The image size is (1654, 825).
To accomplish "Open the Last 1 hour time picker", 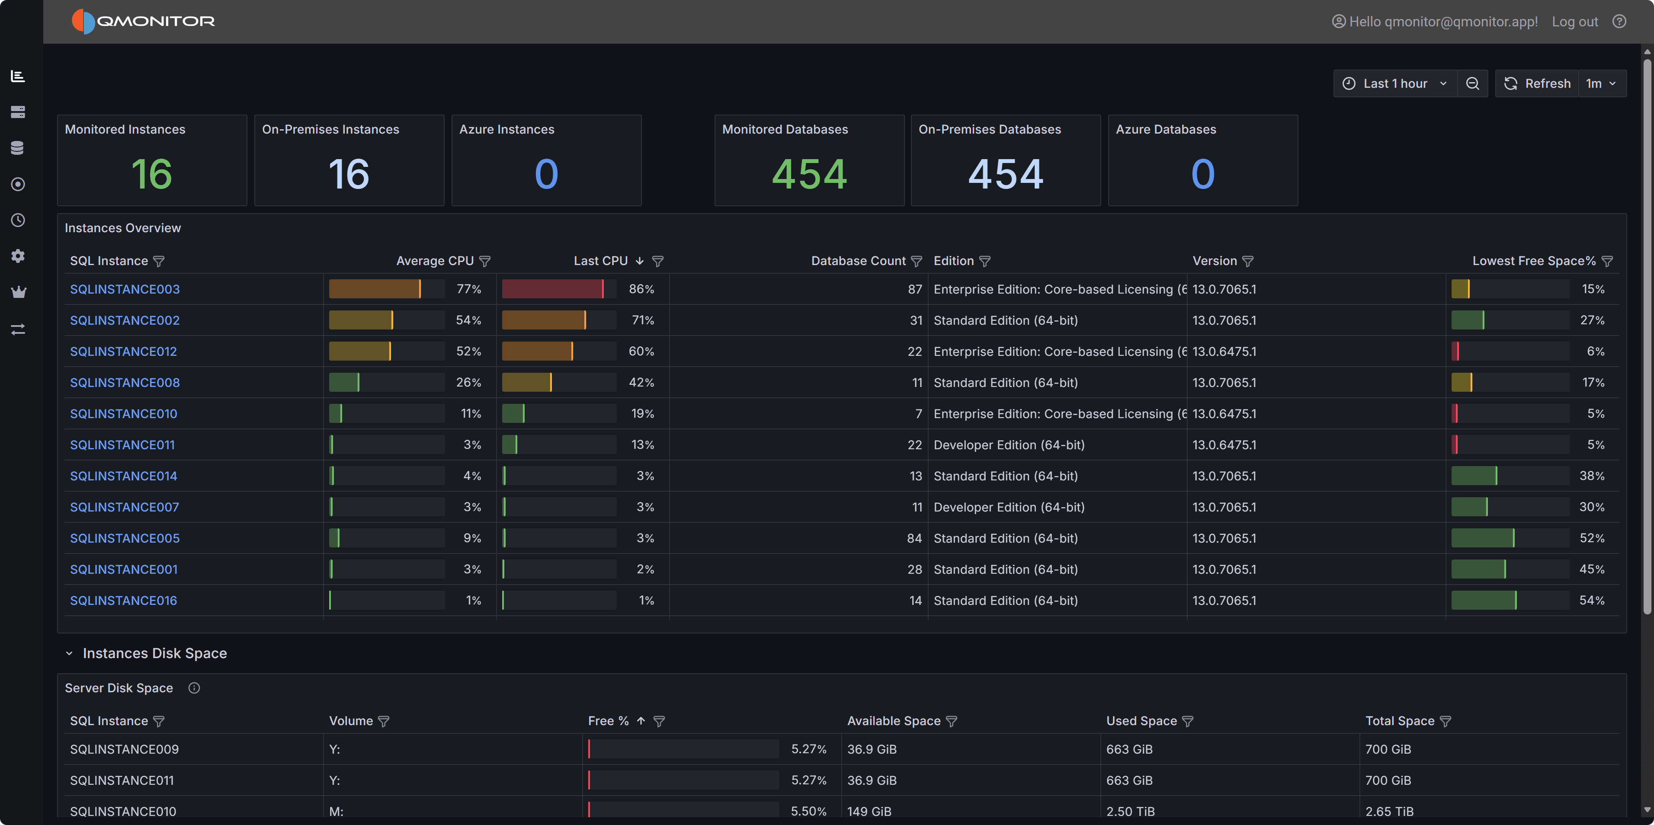I will pyautogui.click(x=1395, y=83).
